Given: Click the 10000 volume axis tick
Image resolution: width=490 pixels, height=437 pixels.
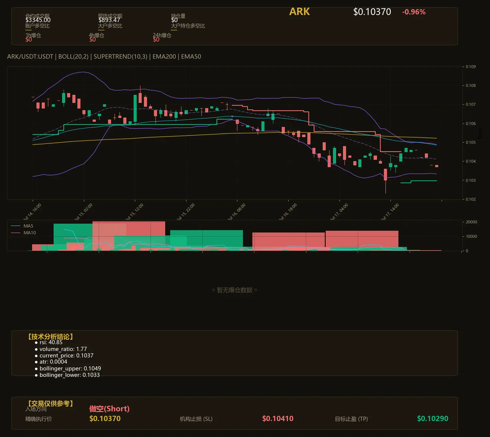Looking at the screenshot, I should point(471,236).
